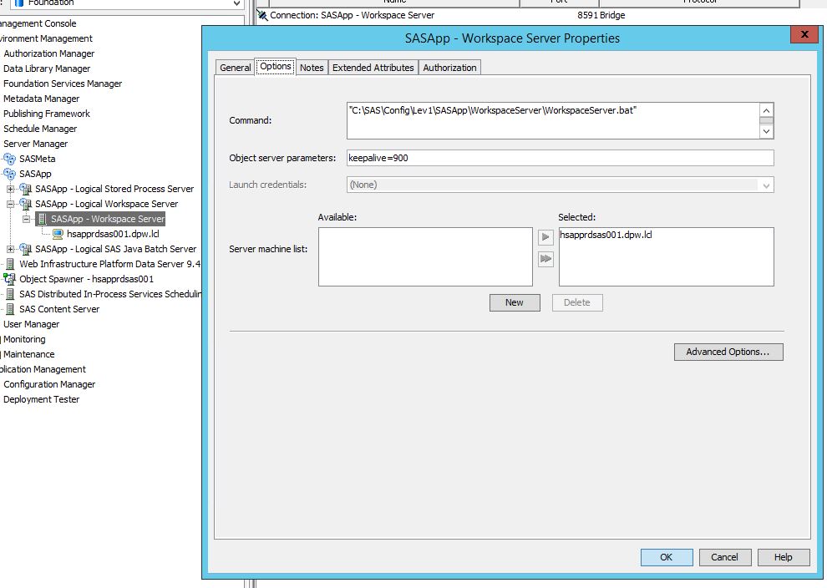Select hsapprdsas001.dpw.lcl in Selected list

(606, 235)
